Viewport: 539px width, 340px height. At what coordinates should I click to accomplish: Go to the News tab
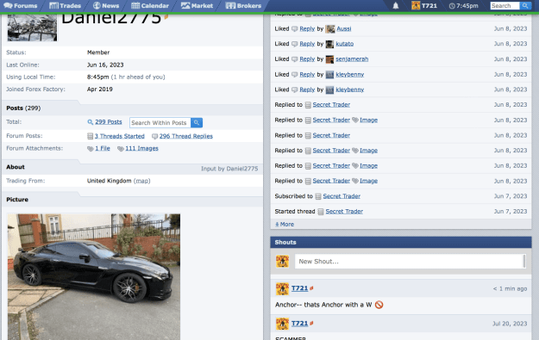[x=106, y=5]
